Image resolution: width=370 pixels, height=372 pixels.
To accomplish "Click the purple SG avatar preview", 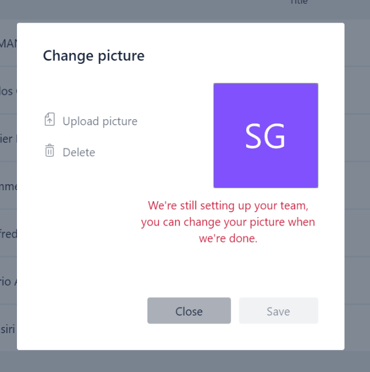I will [x=266, y=136].
